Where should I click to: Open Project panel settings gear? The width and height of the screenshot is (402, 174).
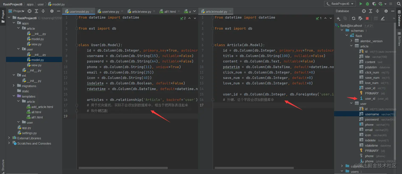pos(52,11)
